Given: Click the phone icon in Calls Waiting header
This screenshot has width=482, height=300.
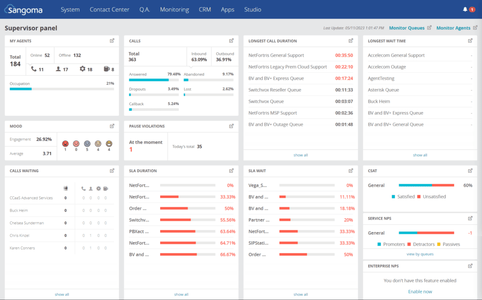Looking at the screenshot, I should coord(83,189).
